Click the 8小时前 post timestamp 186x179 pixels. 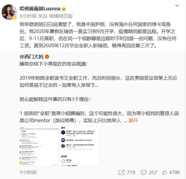pyautogui.click(x=28, y=16)
